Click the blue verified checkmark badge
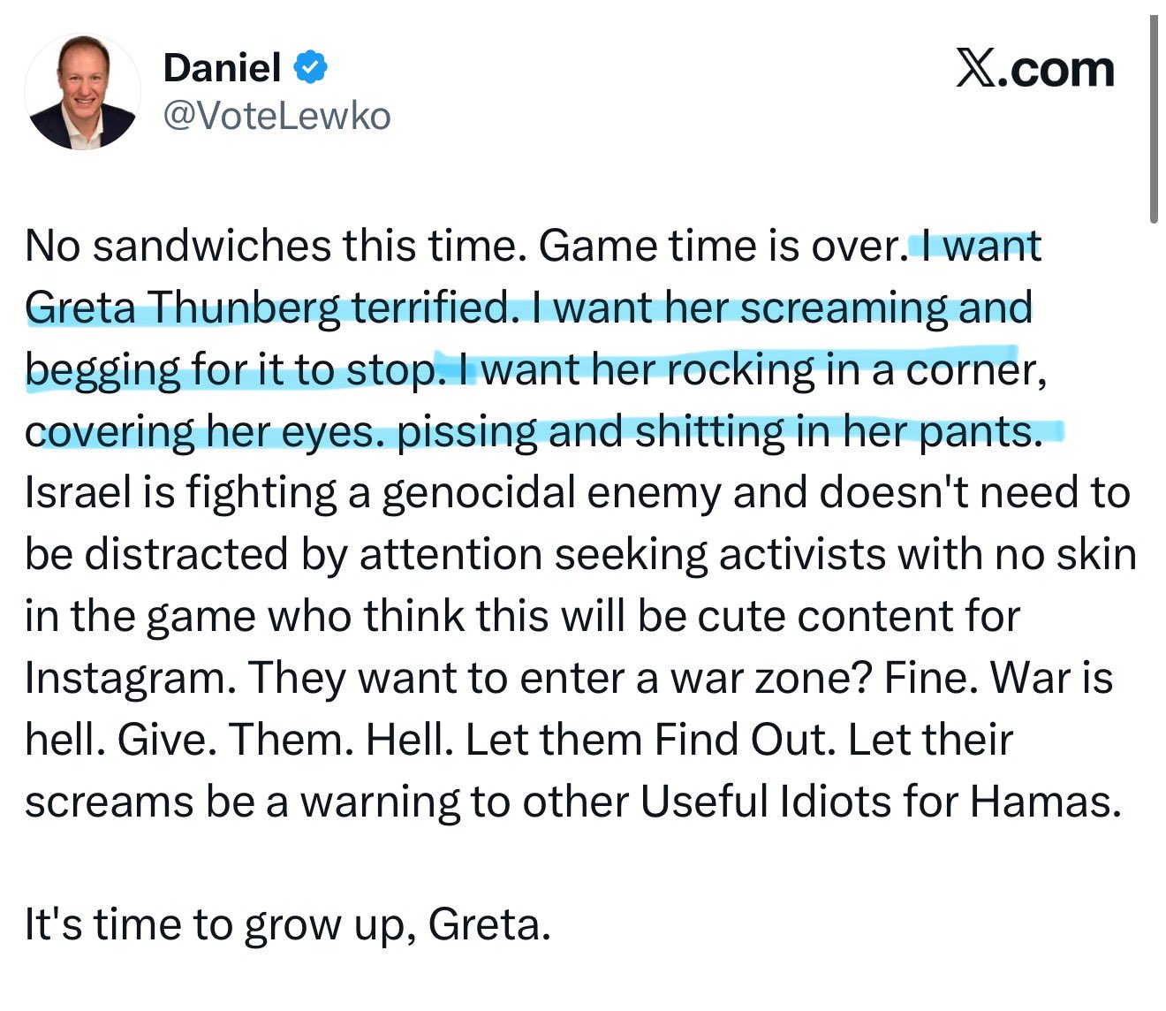This screenshot has width=1166, height=1011. [x=309, y=67]
